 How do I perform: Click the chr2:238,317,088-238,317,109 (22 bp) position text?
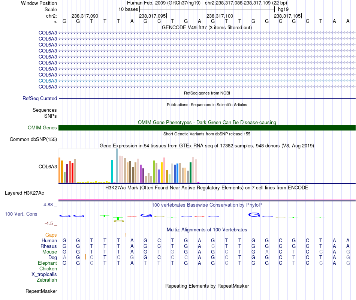coord(246,3)
